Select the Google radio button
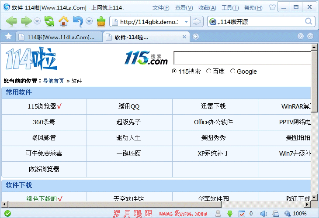Image resolution: width=319 pixels, height=218 pixels. pyautogui.click(x=232, y=71)
